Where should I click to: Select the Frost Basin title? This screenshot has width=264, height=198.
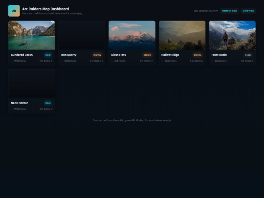(219, 55)
